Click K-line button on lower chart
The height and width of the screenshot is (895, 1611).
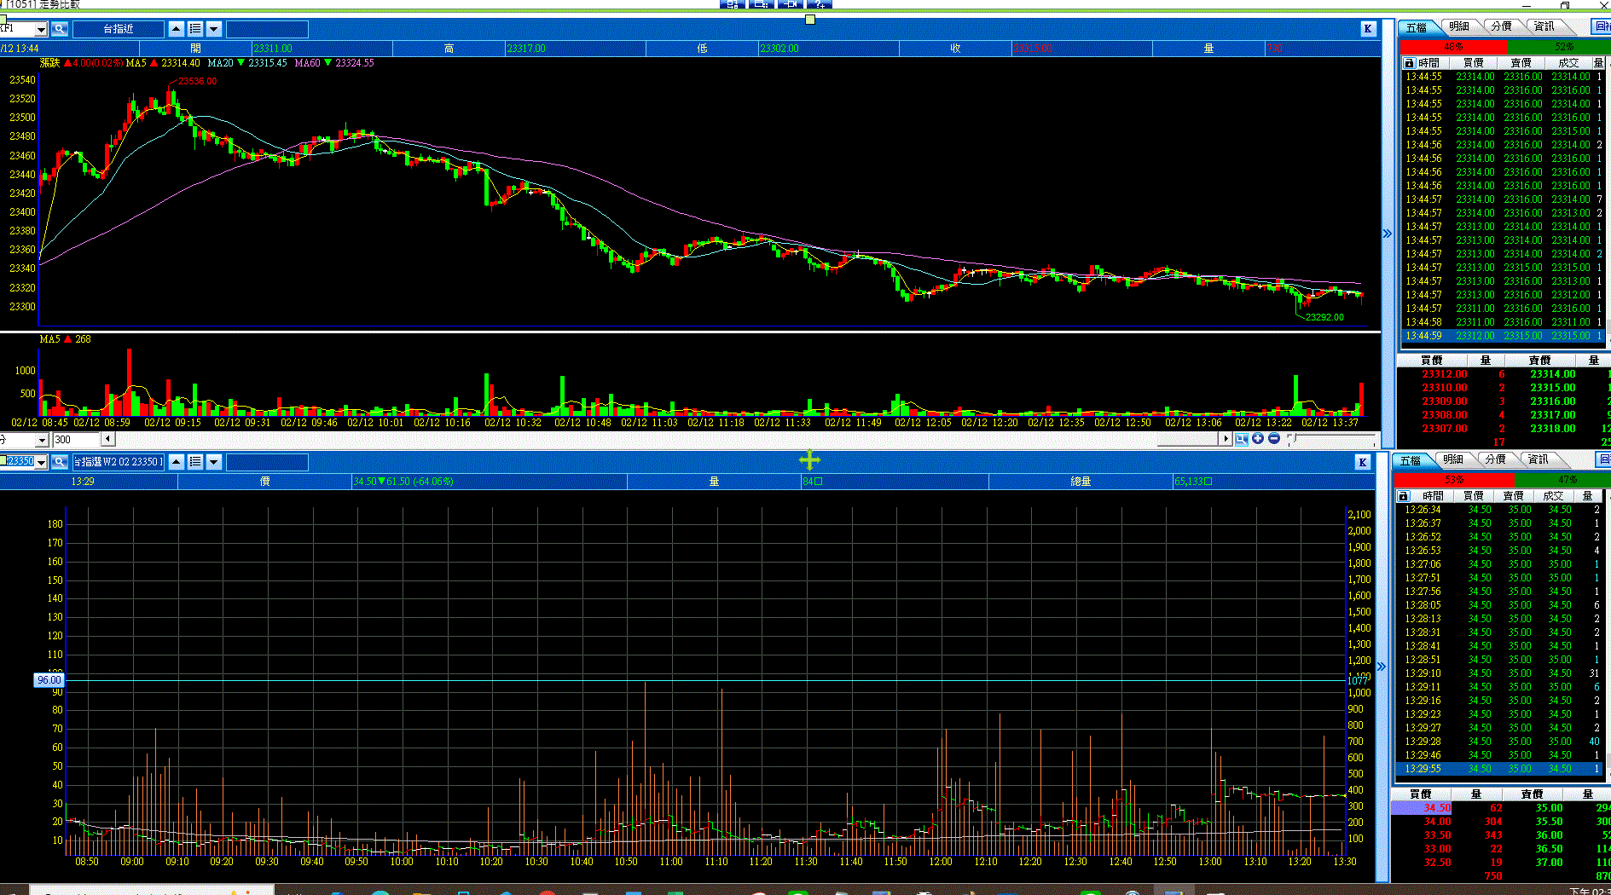click(x=1363, y=462)
